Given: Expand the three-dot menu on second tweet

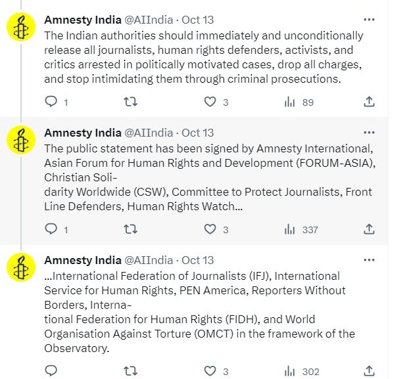Looking at the screenshot, I should (369, 133).
